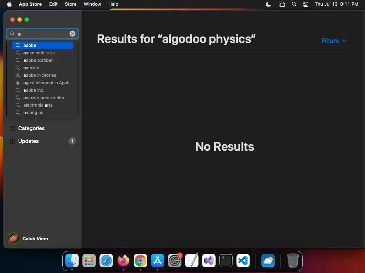
Task: Open Control Center in menu bar
Action: coord(305,4)
